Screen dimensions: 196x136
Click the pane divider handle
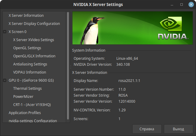tap(71, 67)
